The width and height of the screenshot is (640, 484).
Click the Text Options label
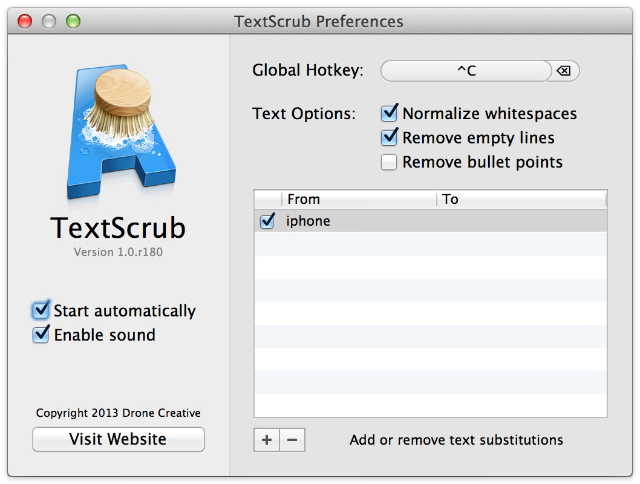tap(304, 114)
